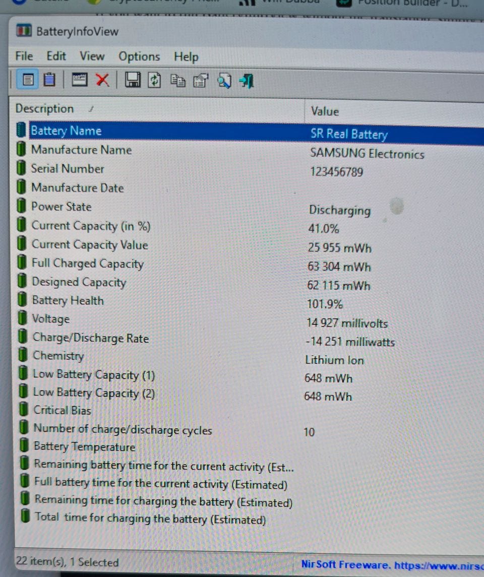Click battery icon beside Chemistry
484x577 pixels.
click(x=23, y=355)
